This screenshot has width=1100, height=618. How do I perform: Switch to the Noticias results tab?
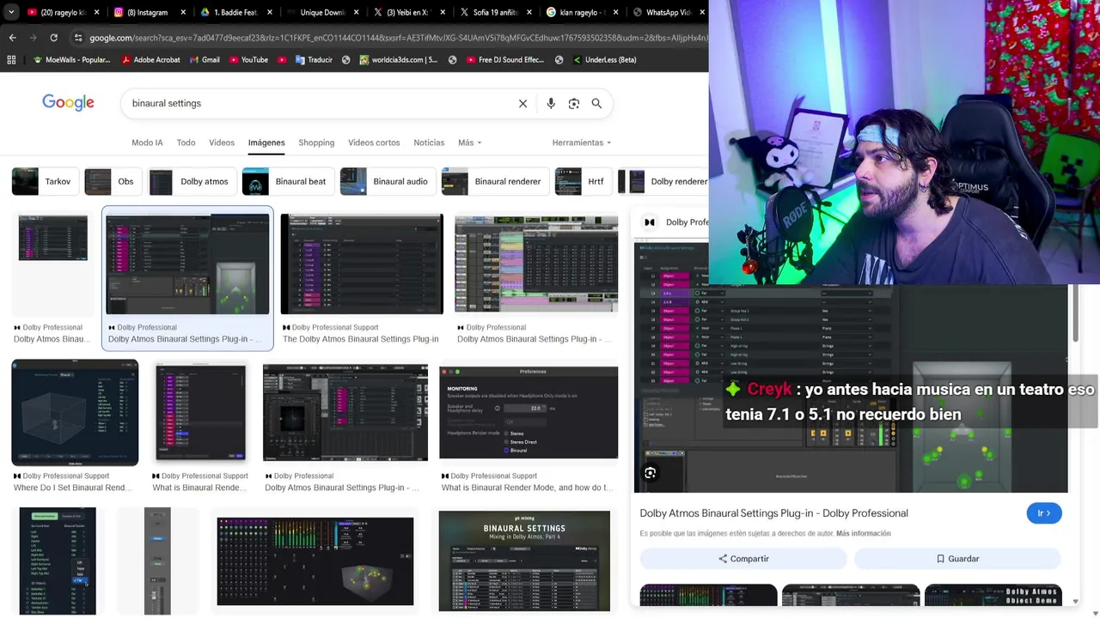[429, 142]
